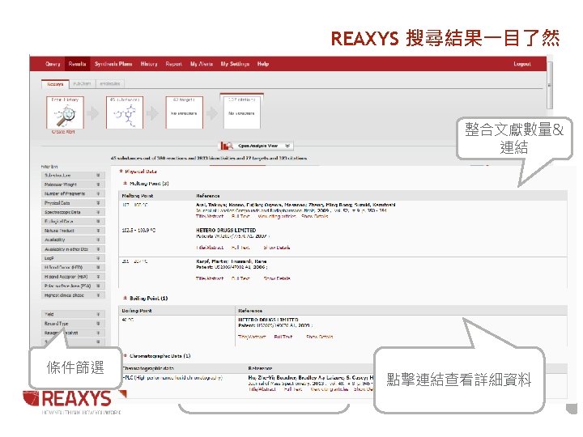Open Title/Abstract for Arai, Takuya reference
This screenshot has width=583, height=437.
(210, 216)
